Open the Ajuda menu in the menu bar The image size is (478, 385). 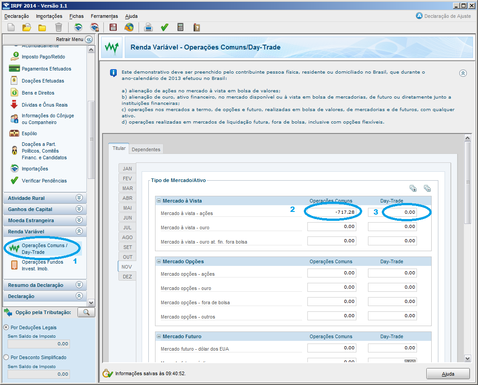coord(131,16)
